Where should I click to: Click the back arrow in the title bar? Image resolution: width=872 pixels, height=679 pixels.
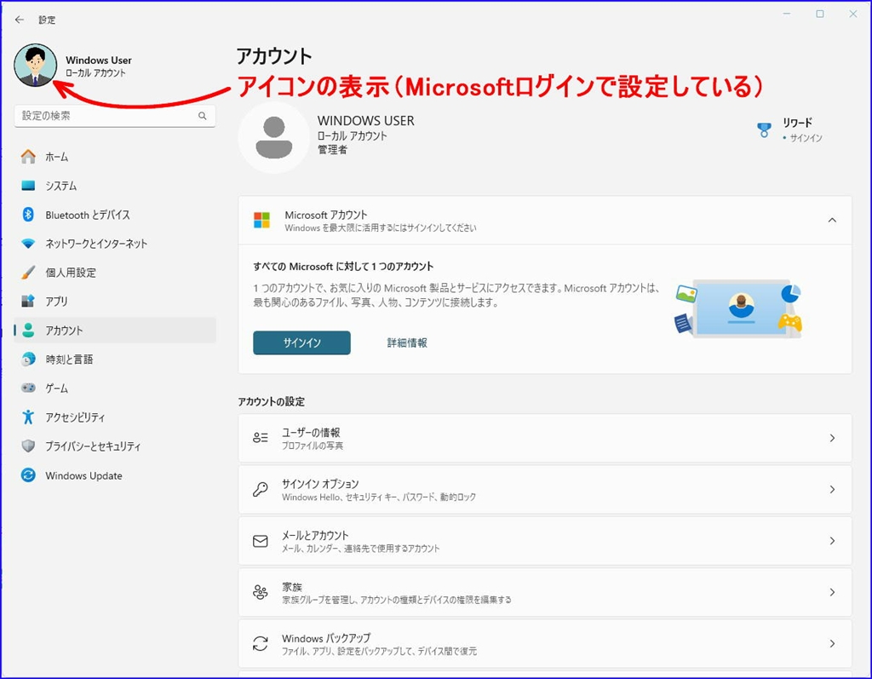tap(20, 20)
